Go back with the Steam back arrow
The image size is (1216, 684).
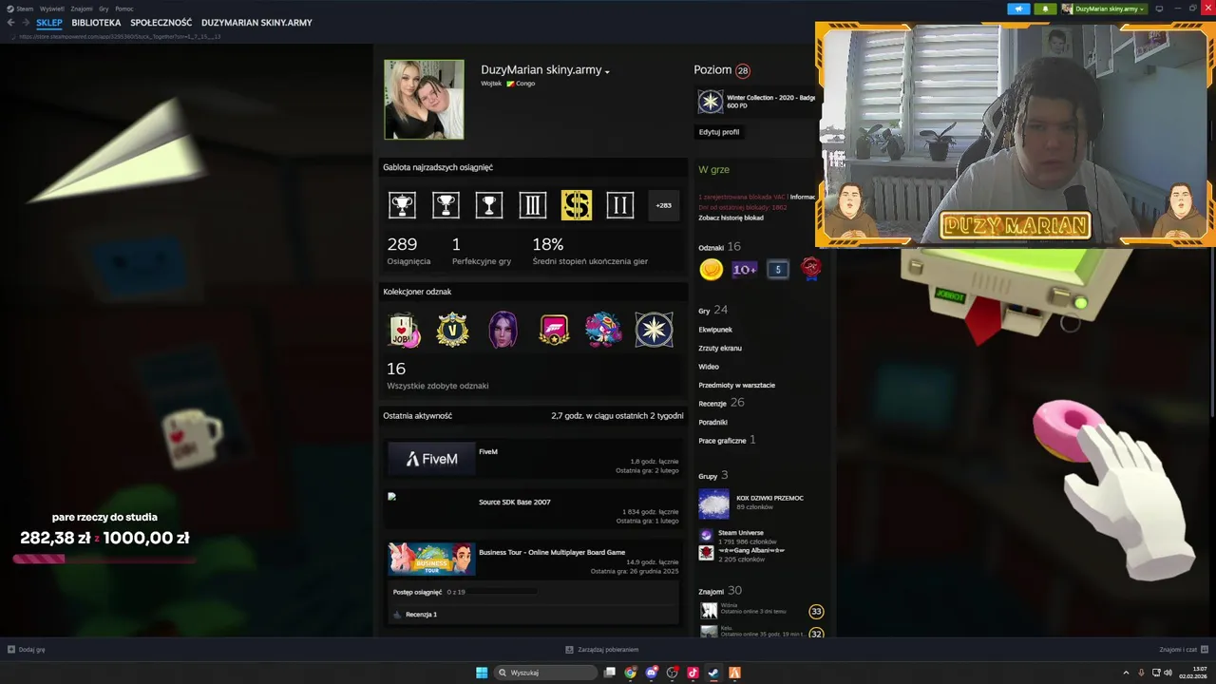click(x=10, y=23)
